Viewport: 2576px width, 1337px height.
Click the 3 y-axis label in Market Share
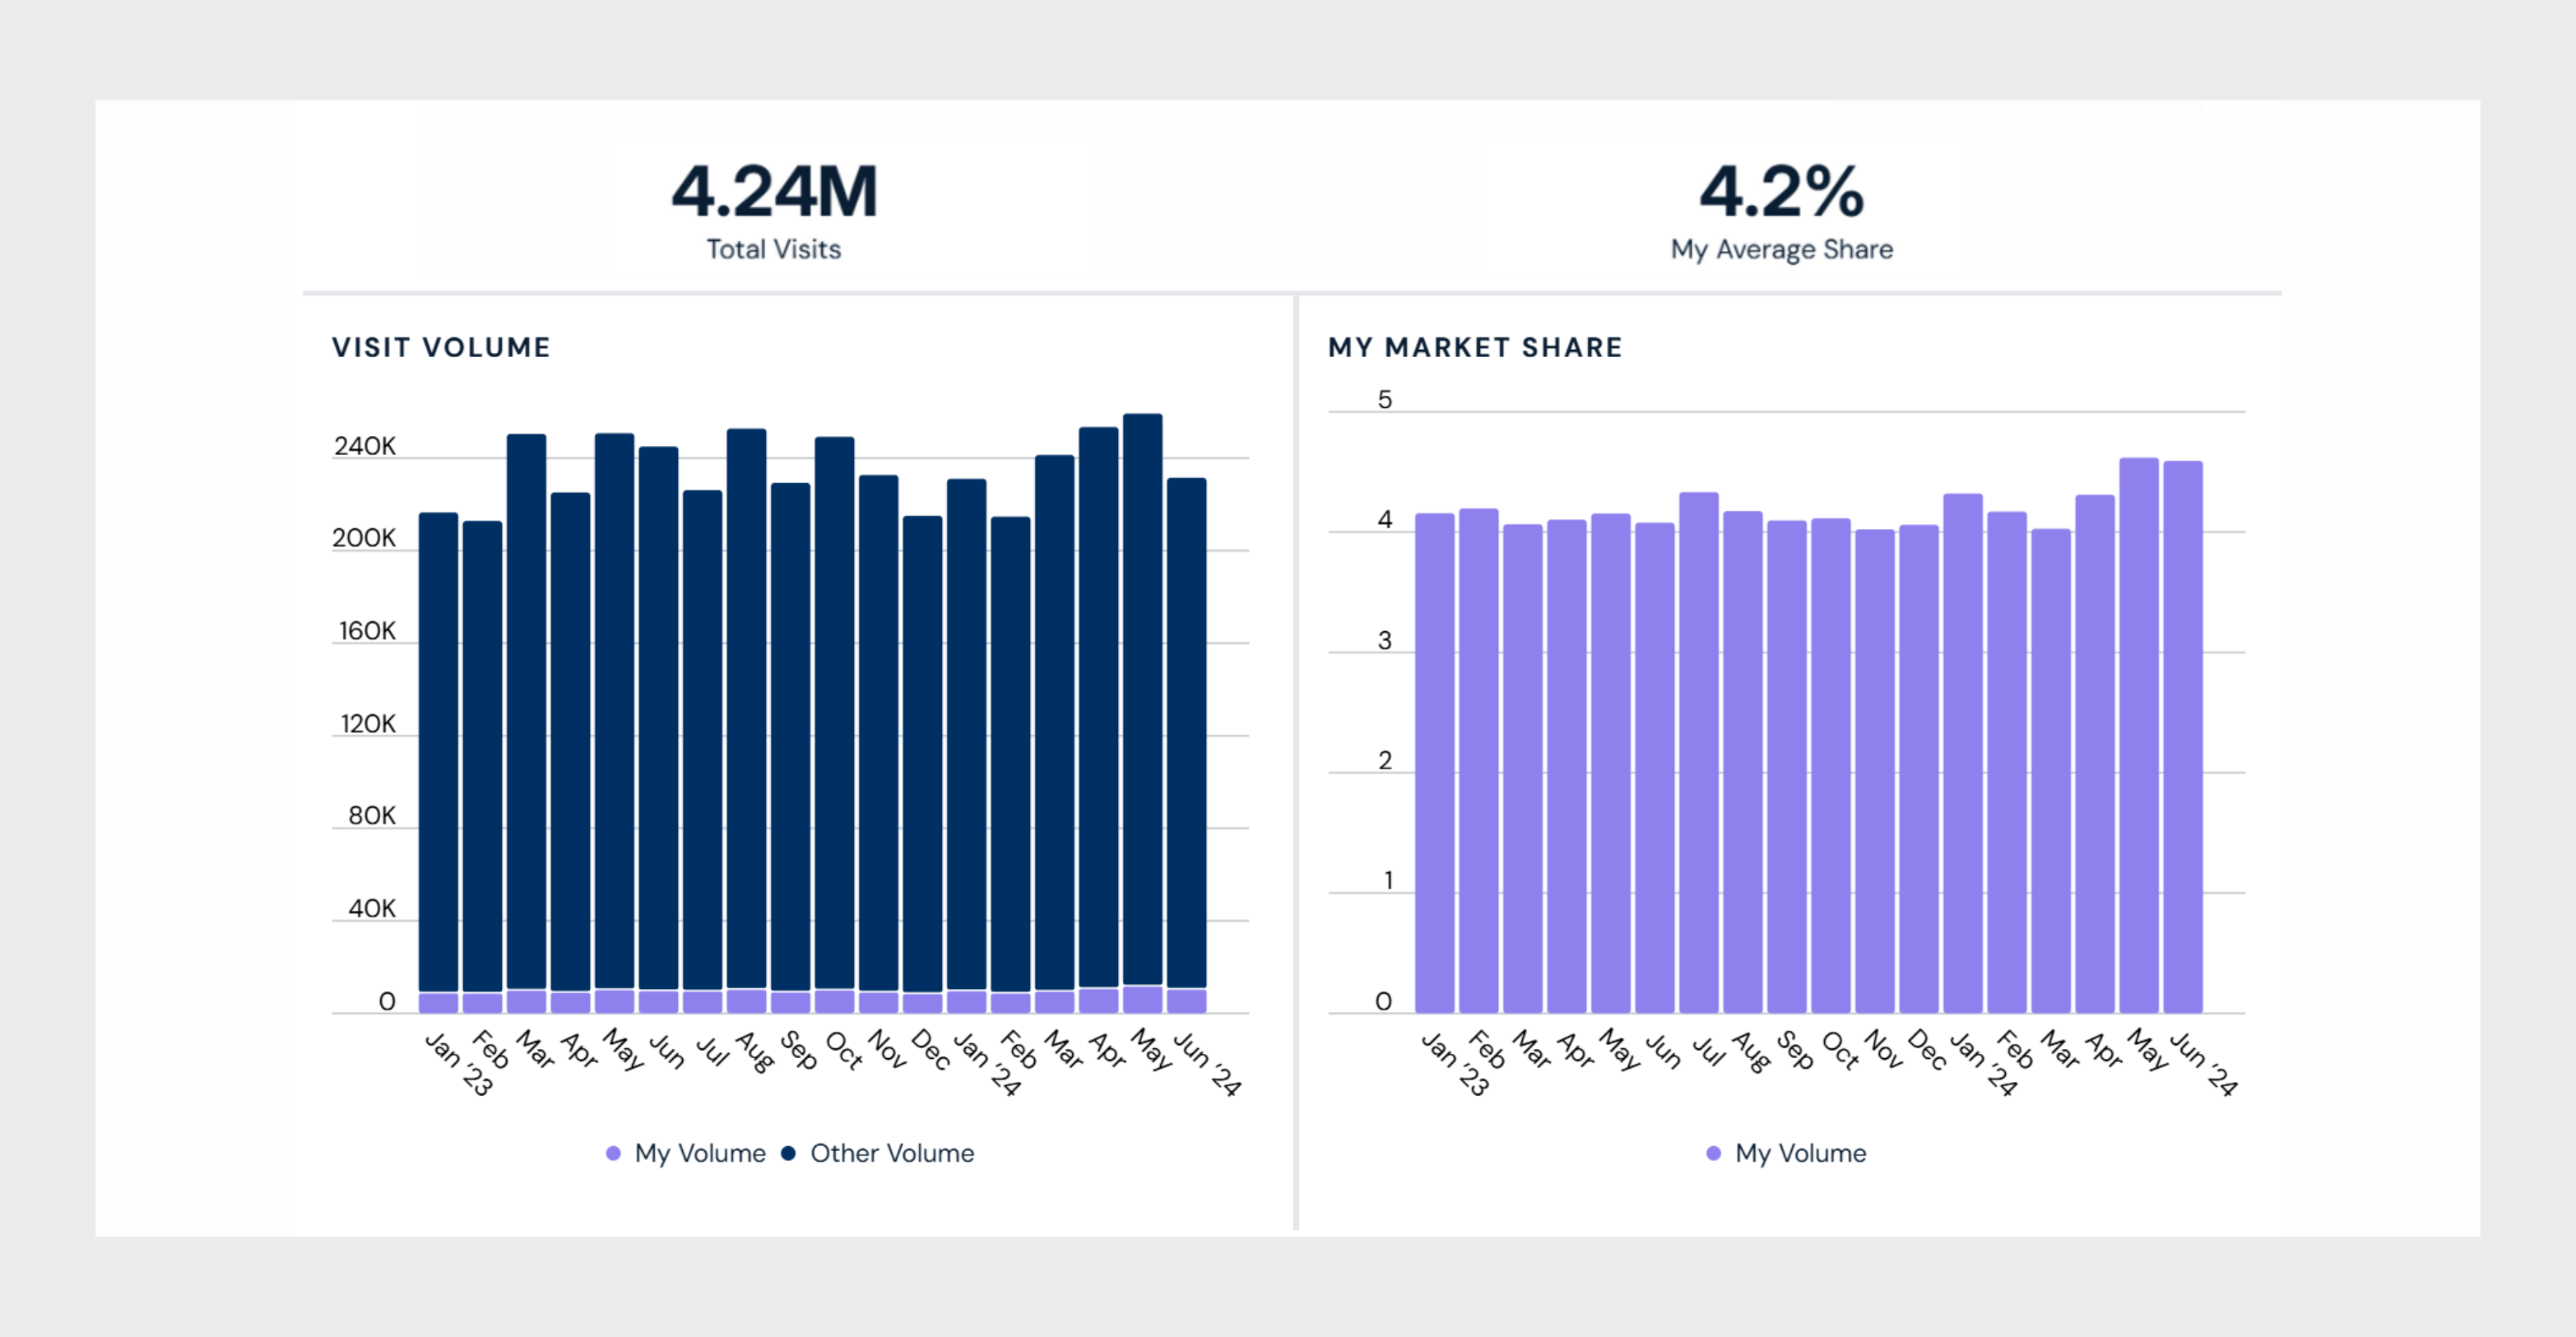(1385, 640)
